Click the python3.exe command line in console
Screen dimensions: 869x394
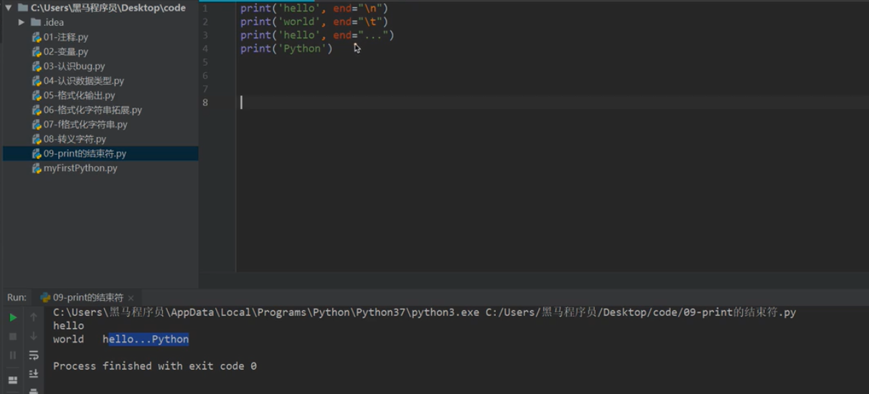(424, 312)
